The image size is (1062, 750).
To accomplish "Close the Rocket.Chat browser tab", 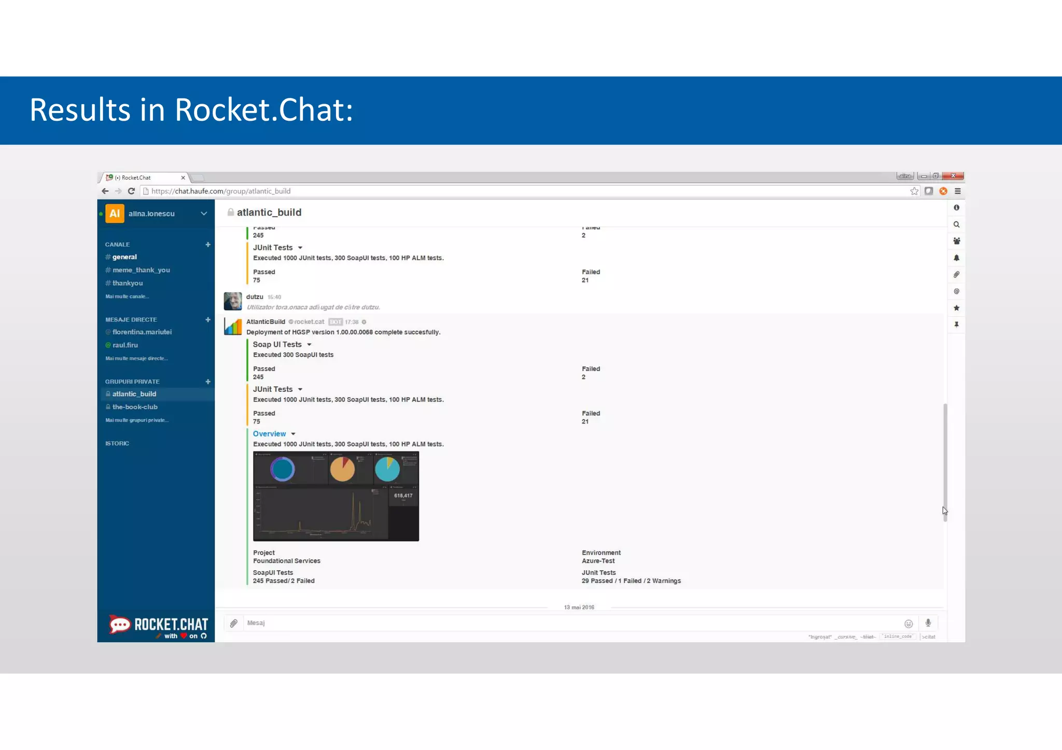I will 183,177.
